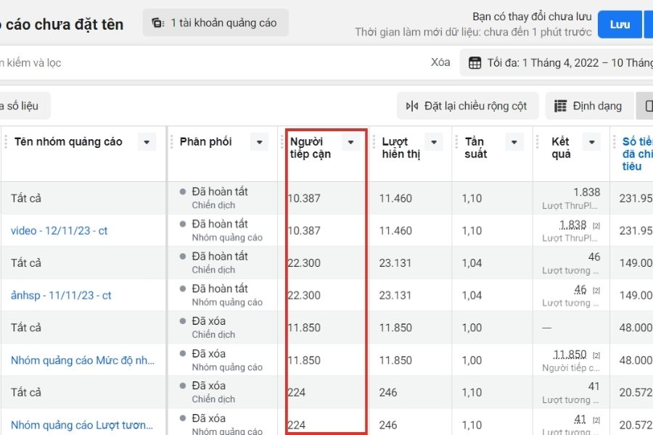Click drag handle of 'Lượt hiển thị' column

click(374, 141)
